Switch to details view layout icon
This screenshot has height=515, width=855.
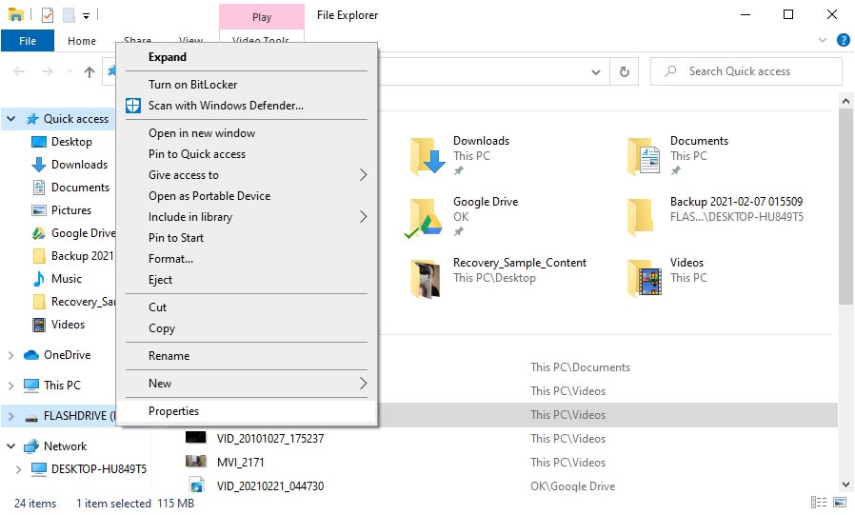point(819,503)
